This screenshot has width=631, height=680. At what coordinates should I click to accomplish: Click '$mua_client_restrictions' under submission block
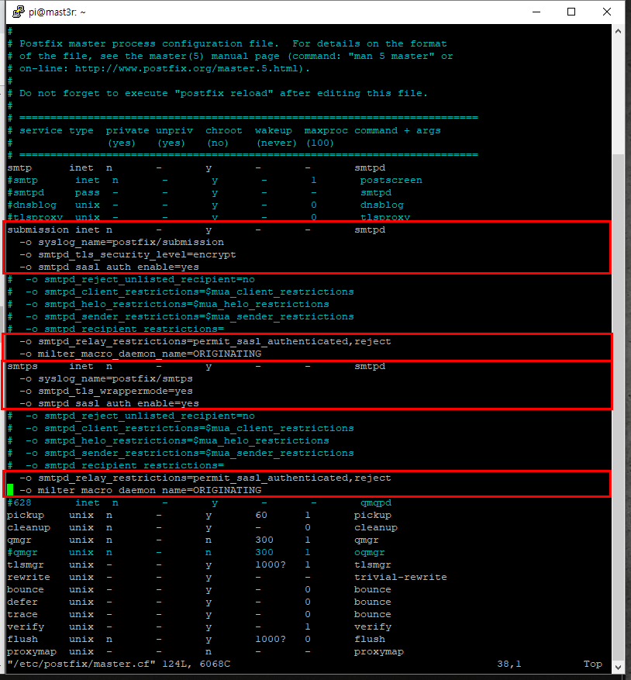tap(280, 292)
